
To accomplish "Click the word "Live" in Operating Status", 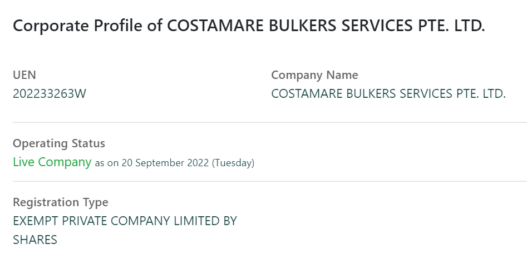I will (x=24, y=162).
